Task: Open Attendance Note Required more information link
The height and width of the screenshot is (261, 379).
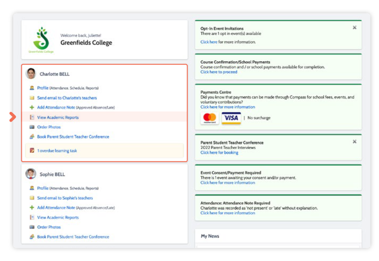Action: tap(227, 213)
